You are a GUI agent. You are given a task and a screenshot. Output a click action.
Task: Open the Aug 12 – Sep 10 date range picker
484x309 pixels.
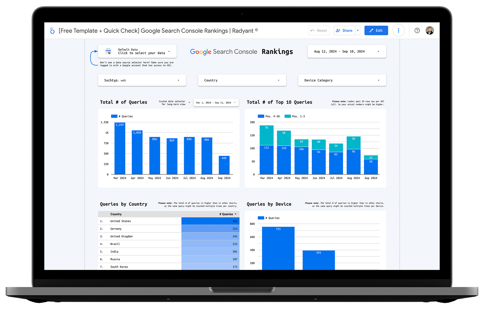pos(346,51)
